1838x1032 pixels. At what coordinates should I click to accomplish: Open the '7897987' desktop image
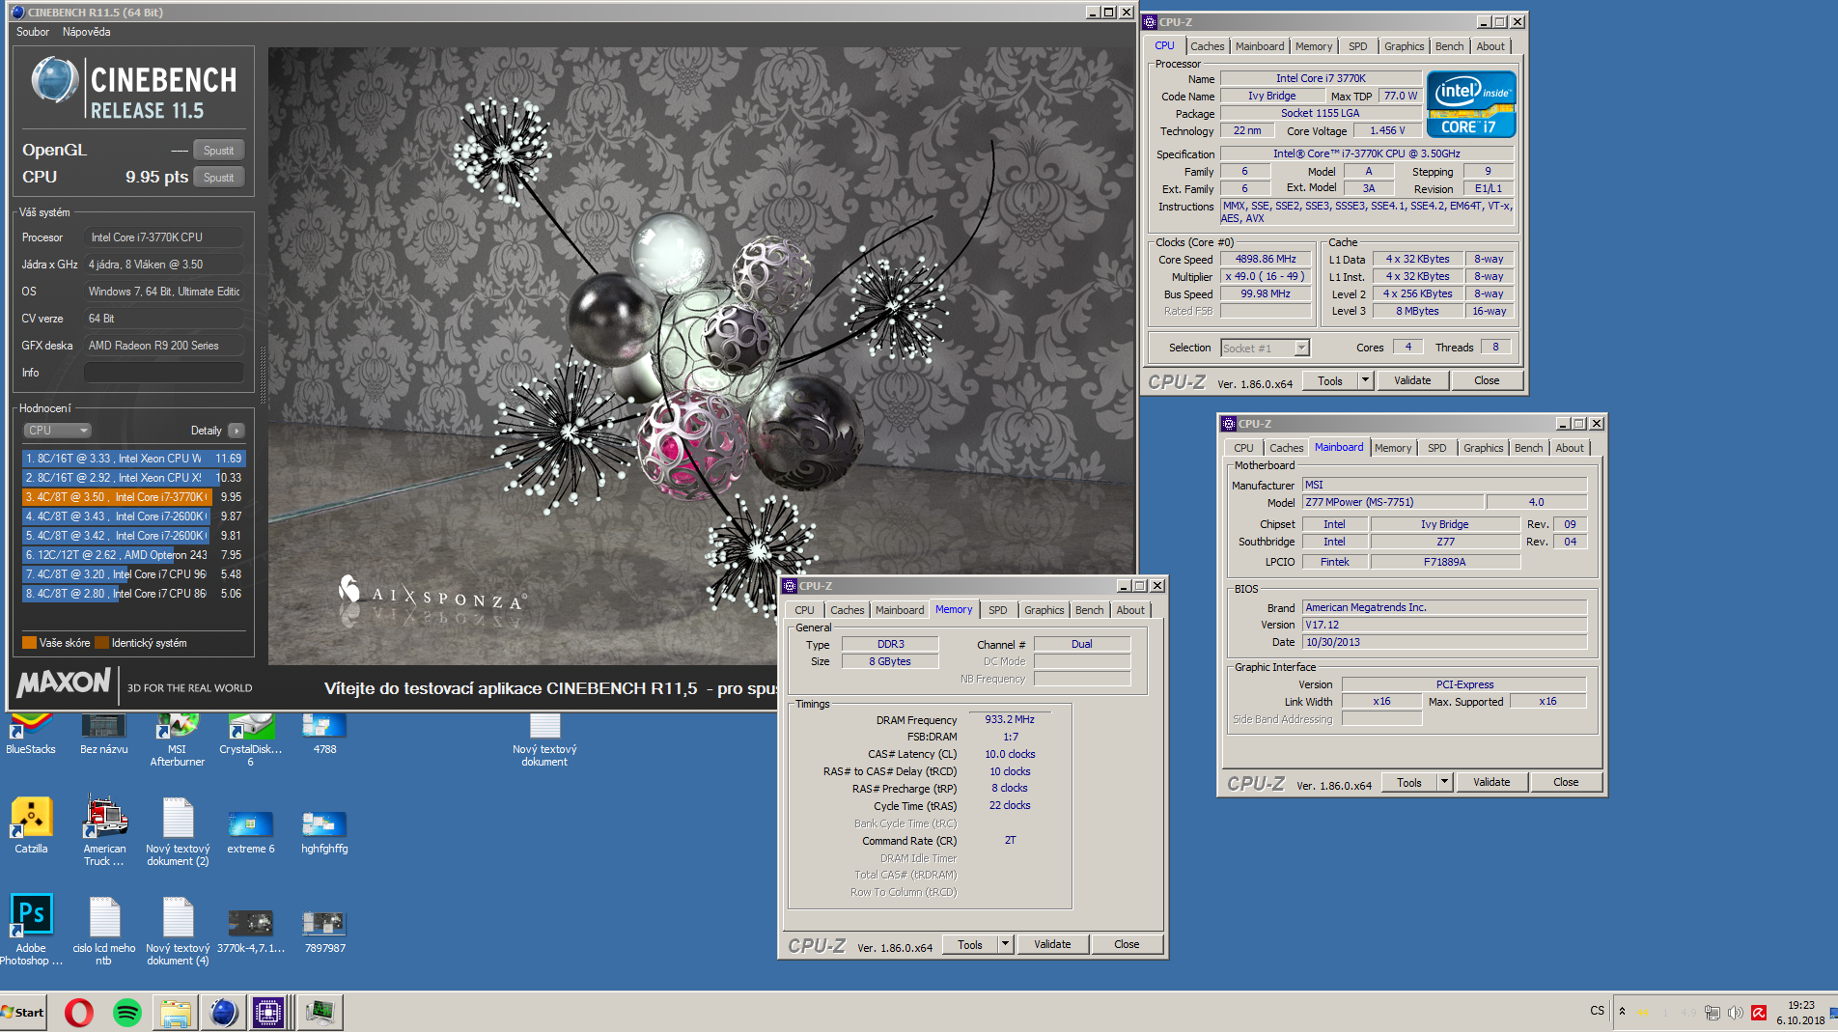coord(324,931)
